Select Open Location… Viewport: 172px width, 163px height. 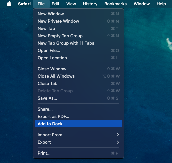point(78,58)
